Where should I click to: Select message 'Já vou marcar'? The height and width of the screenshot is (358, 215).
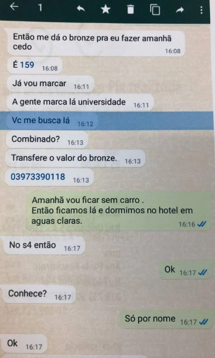coord(50,84)
